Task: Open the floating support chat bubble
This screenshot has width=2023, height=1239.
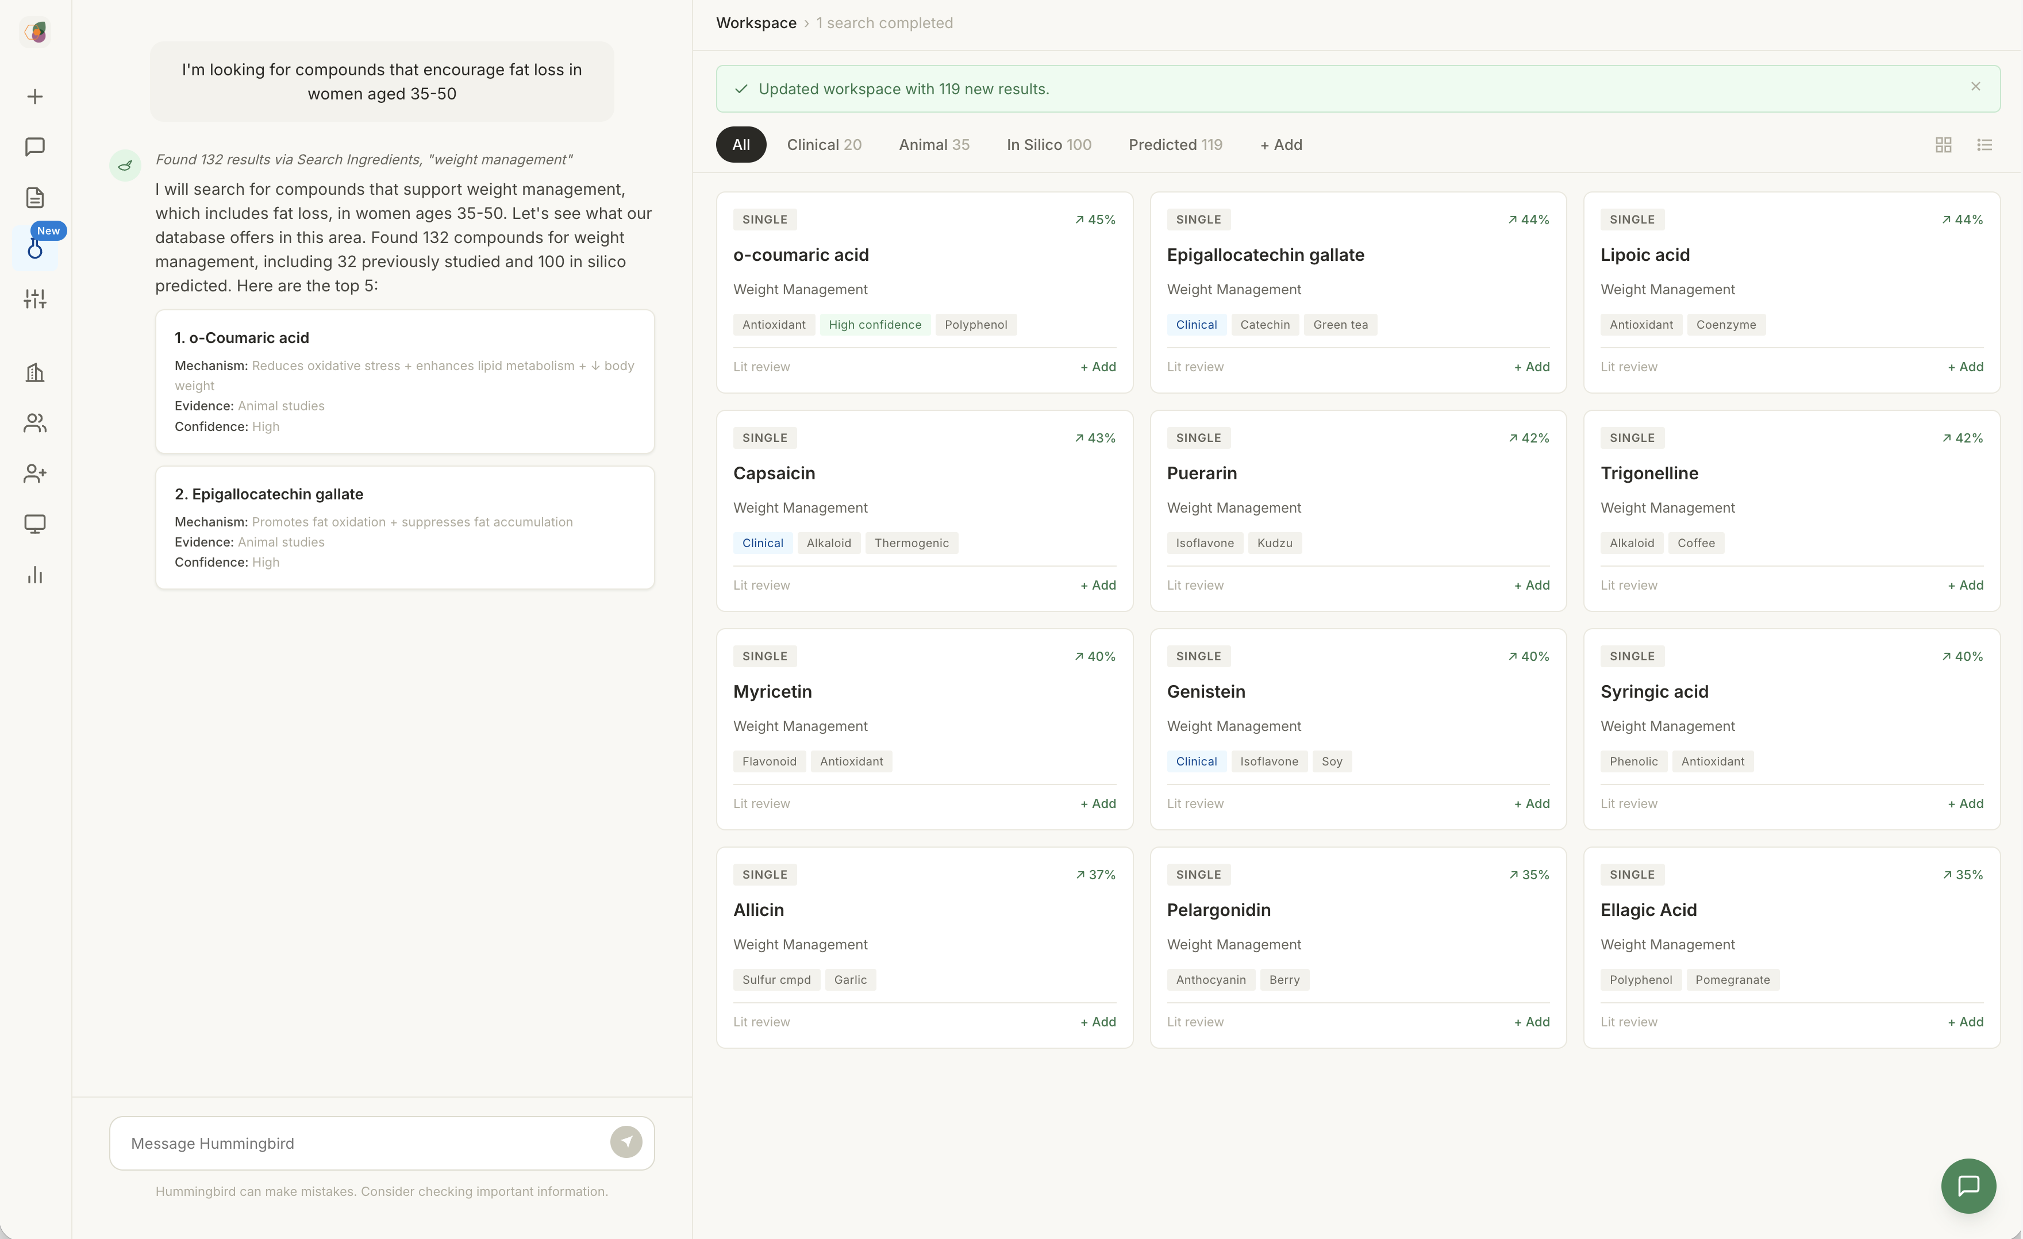Action: click(1968, 1186)
